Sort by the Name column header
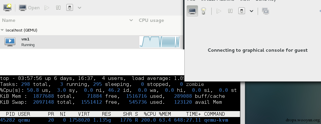 (9, 20)
